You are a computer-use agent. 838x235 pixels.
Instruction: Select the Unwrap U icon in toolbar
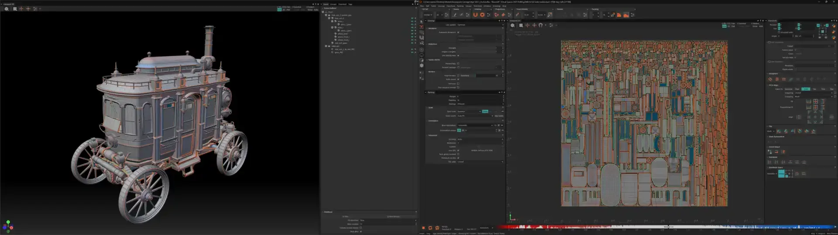(475, 15)
